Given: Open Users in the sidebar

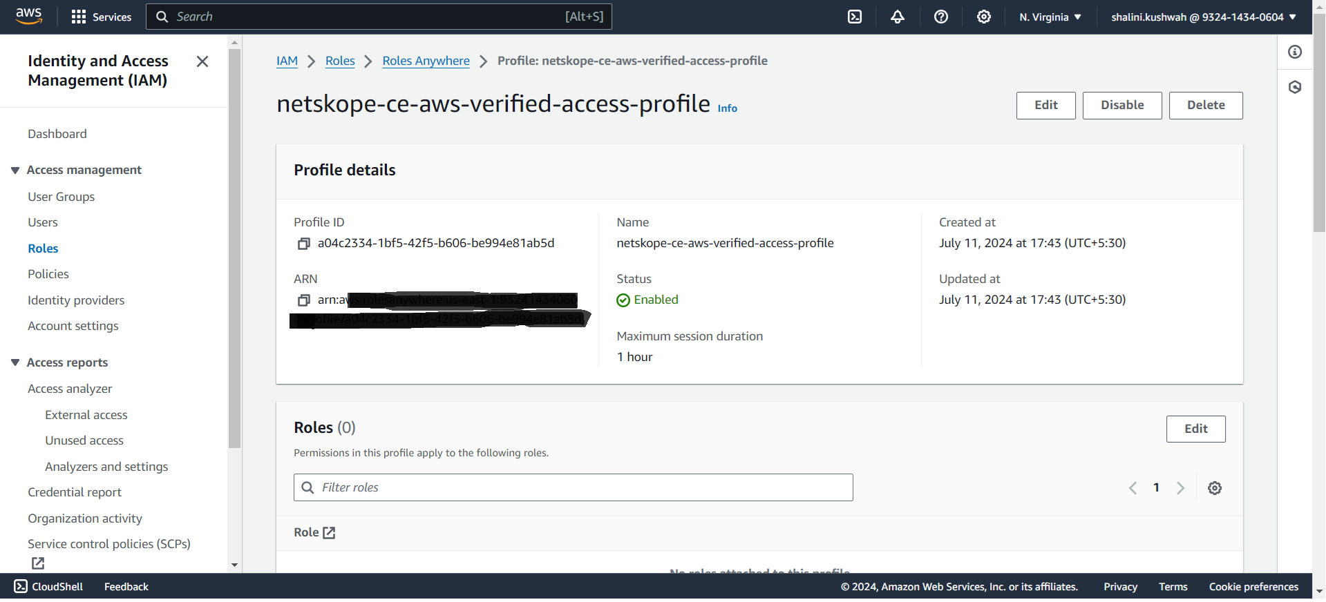Looking at the screenshot, I should (43, 222).
